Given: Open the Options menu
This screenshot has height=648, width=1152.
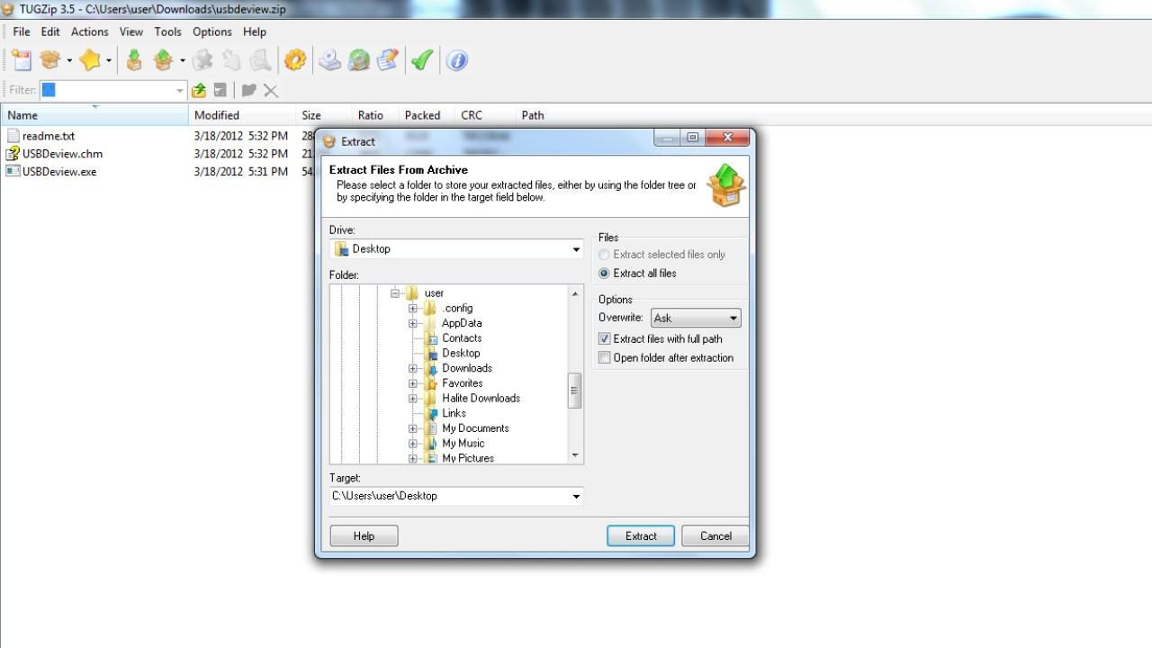Looking at the screenshot, I should (212, 31).
